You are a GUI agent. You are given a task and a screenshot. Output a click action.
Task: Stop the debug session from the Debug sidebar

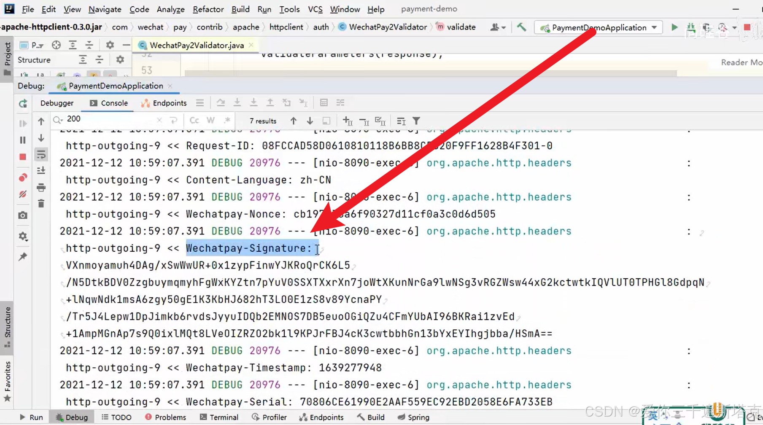(x=23, y=157)
